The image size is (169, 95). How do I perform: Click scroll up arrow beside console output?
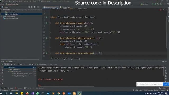166,68
